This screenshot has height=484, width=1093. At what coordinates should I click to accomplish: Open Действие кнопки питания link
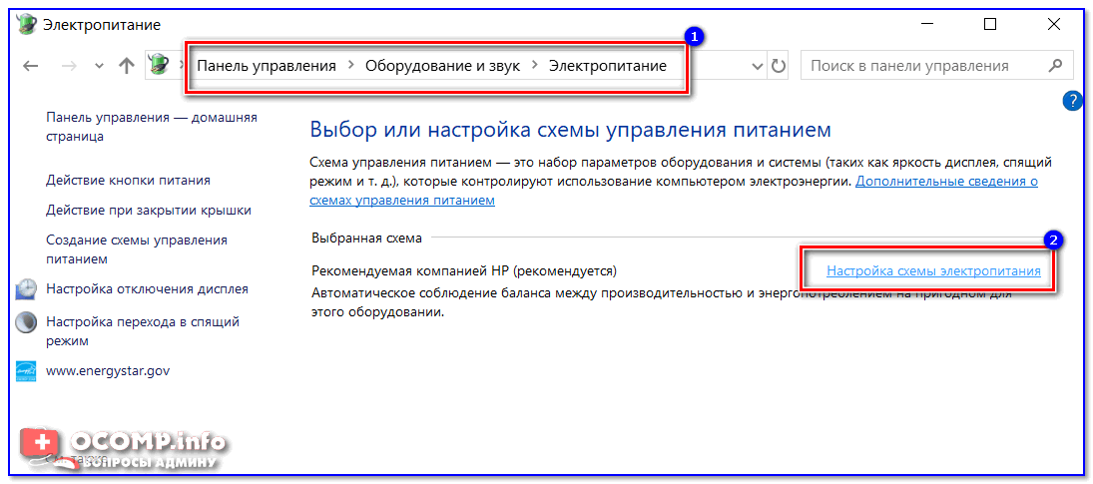[x=128, y=181]
